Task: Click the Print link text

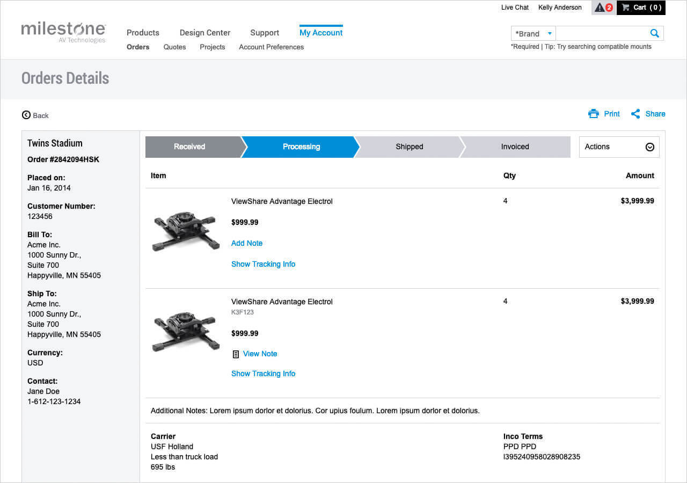Action: pos(612,114)
